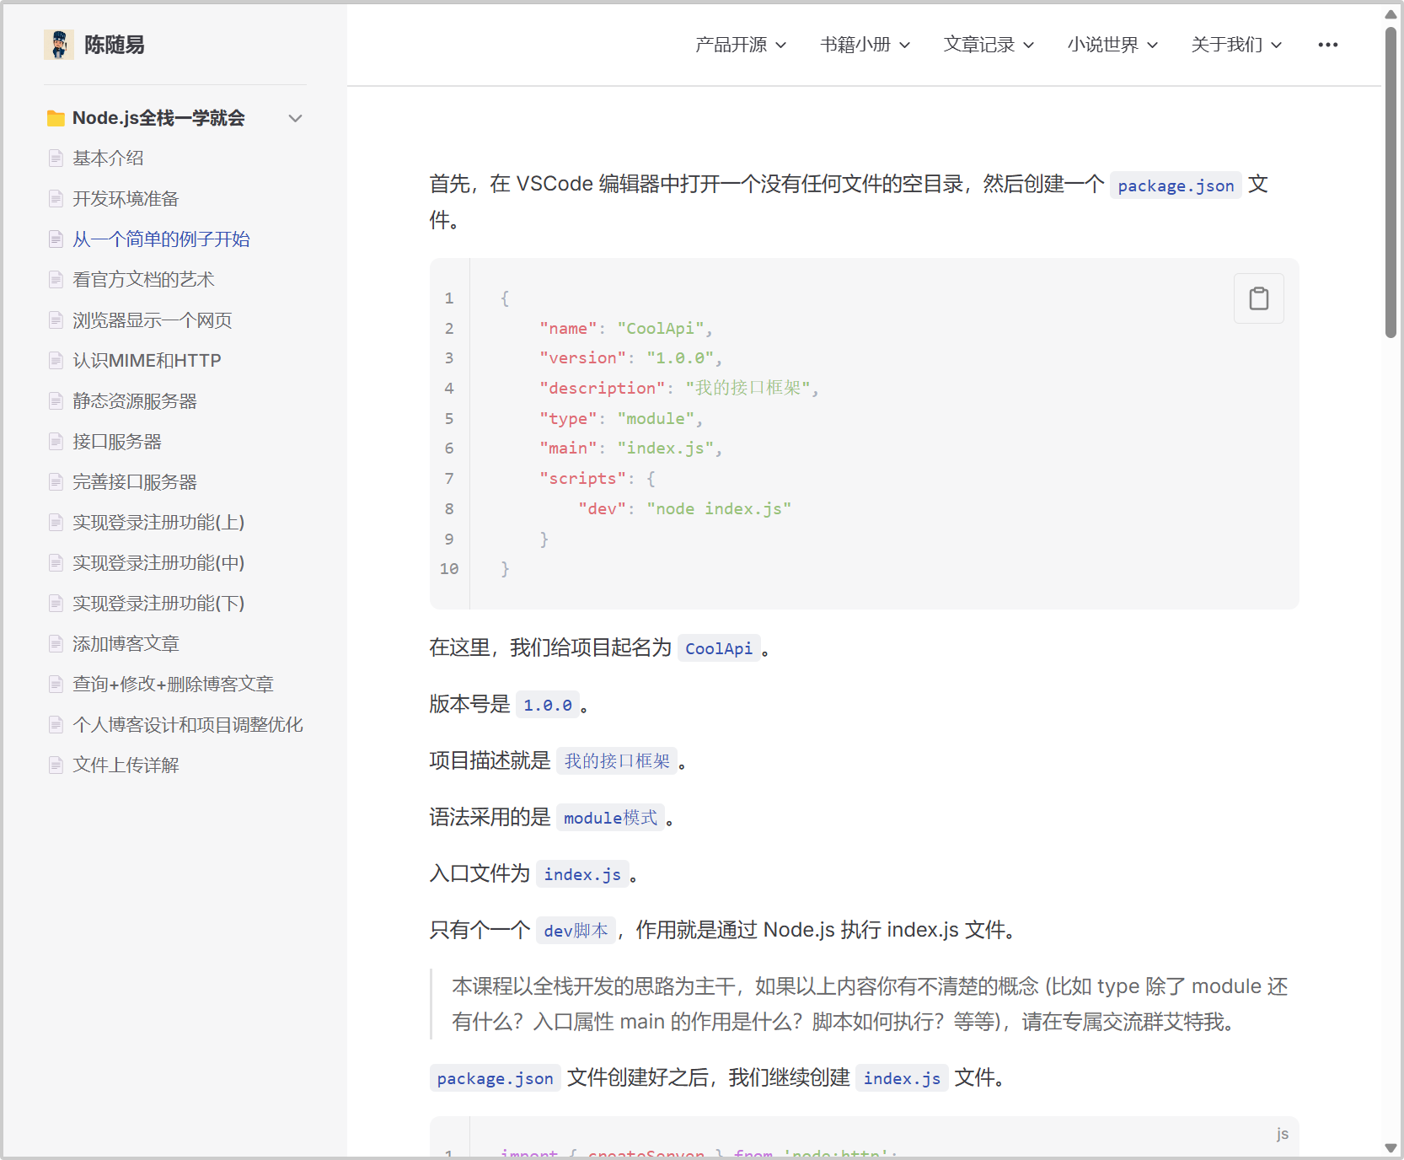Click the document icon beside 开发环境准备
Screen dimensions: 1404x1160
pos(56,199)
